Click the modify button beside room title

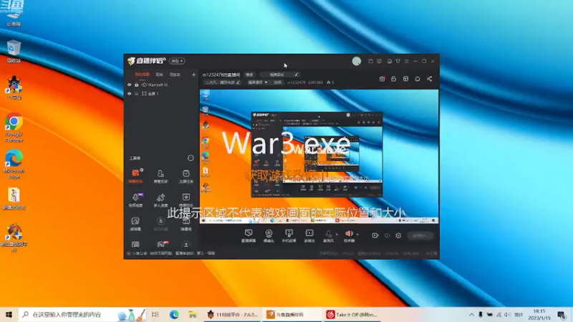[x=249, y=74]
